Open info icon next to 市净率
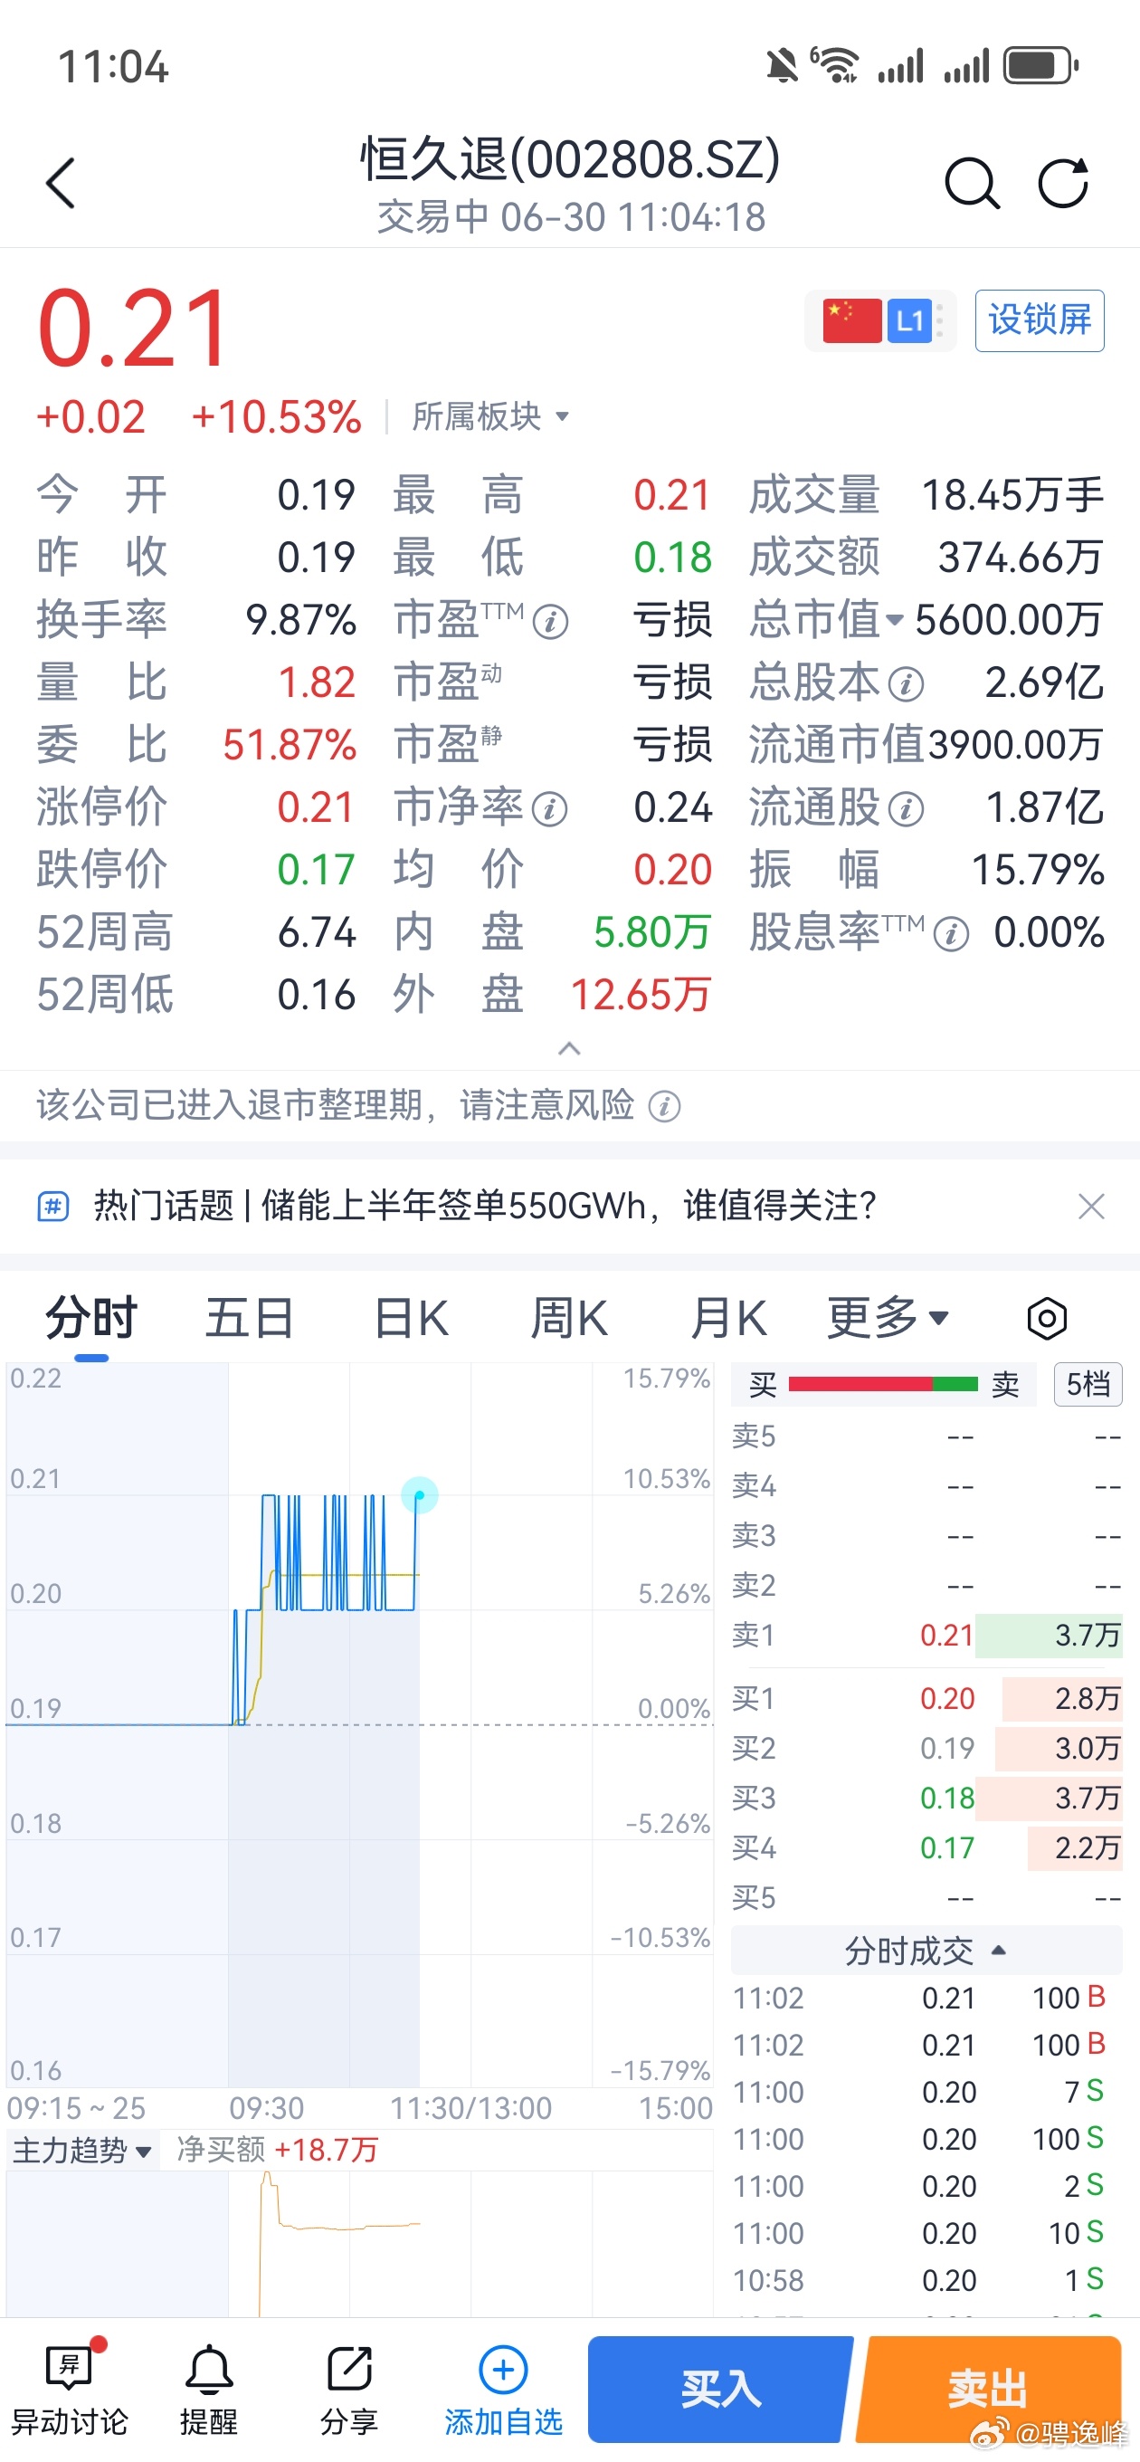This screenshot has width=1140, height=2462. 549,809
